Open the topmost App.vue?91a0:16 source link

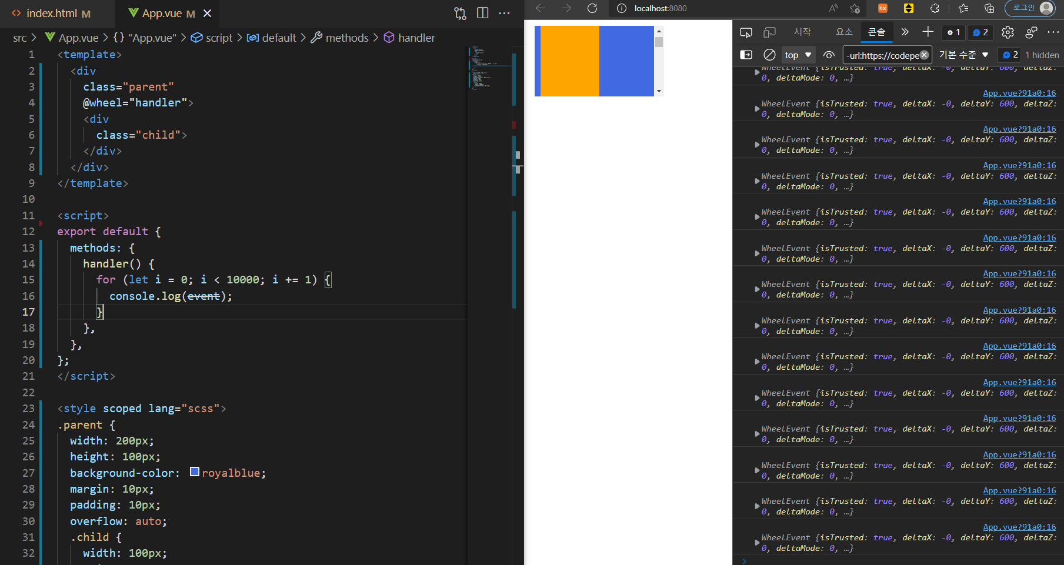[1019, 93]
